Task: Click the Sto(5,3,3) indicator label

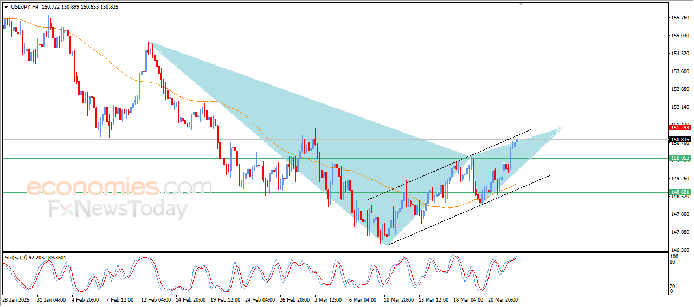Action: (16, 258)
